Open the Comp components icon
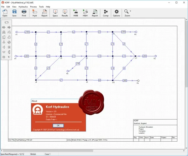The image size is (188, 156). tap(106, 13)
